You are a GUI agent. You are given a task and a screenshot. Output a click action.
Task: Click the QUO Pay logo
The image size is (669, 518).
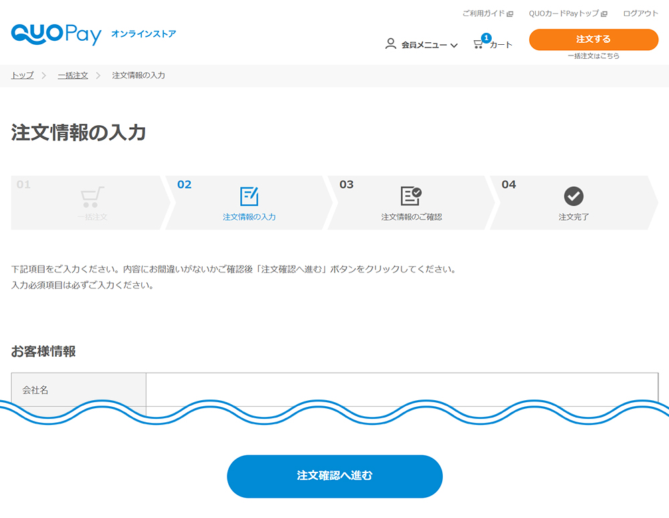56,34
